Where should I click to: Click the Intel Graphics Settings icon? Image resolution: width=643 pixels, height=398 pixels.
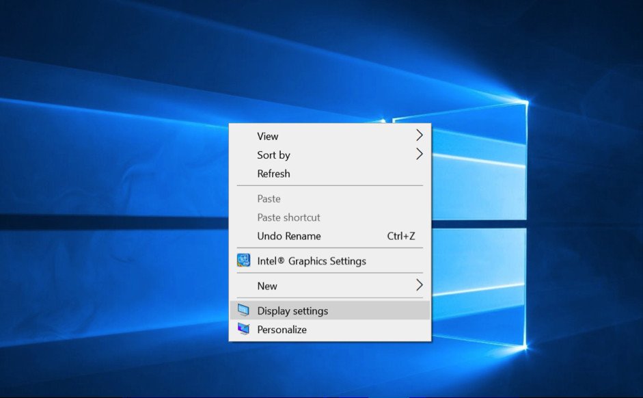click(x=243, y=261)
